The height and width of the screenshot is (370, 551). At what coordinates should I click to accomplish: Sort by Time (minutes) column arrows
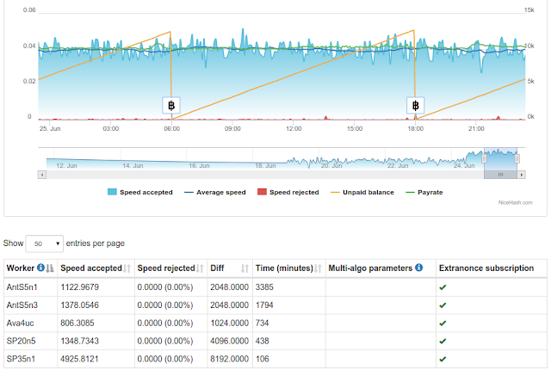click(318, 268)
